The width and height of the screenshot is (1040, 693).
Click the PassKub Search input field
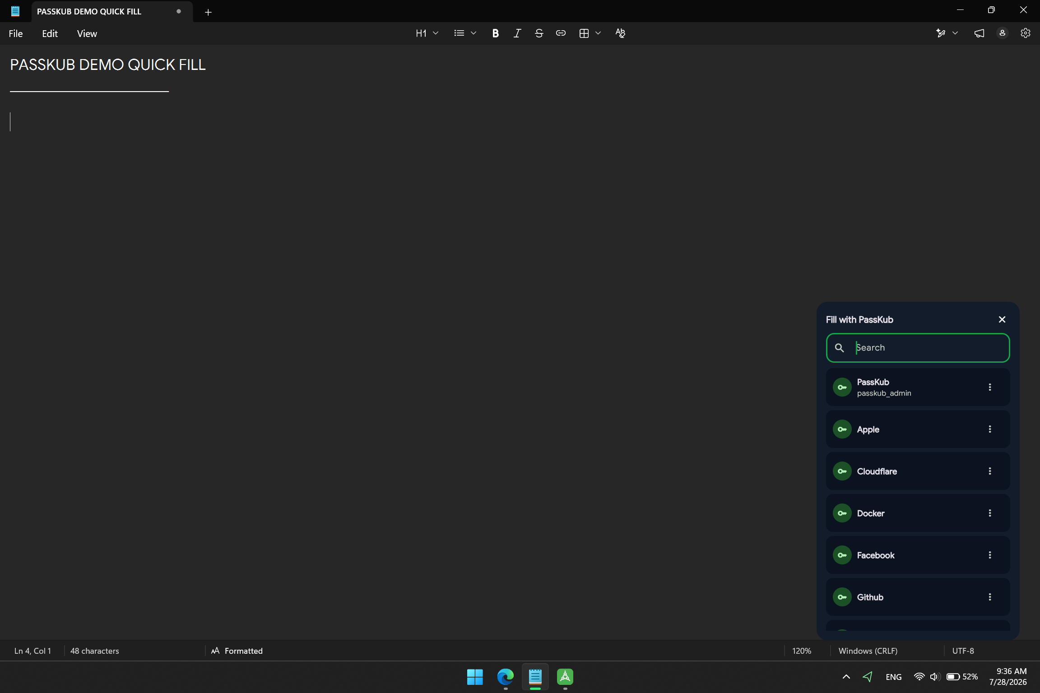click(918, 348)
